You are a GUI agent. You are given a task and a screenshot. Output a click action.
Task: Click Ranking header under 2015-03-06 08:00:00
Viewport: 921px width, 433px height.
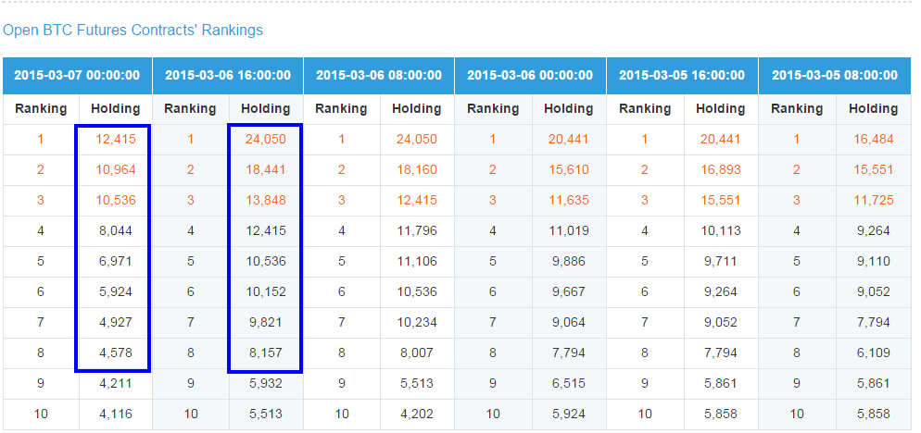pyautogui.click(x=341, y=108)
